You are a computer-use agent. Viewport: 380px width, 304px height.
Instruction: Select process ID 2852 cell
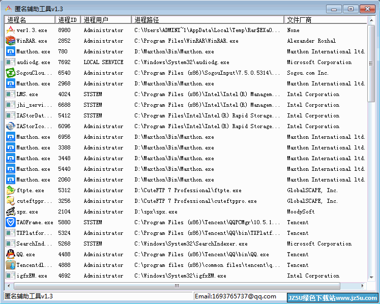tap(64, 41)
